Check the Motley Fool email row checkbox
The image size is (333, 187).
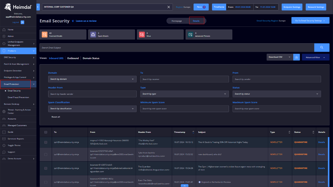coord(46,142)
